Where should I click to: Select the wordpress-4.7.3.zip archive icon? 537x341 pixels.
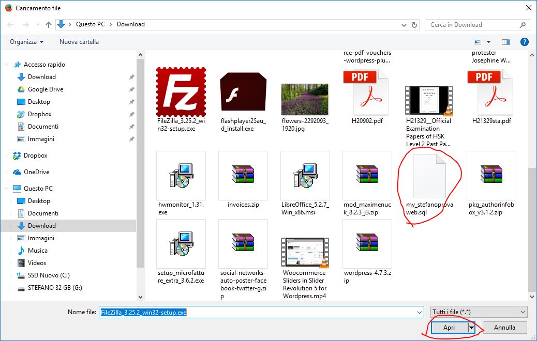[x=367, y=244]
